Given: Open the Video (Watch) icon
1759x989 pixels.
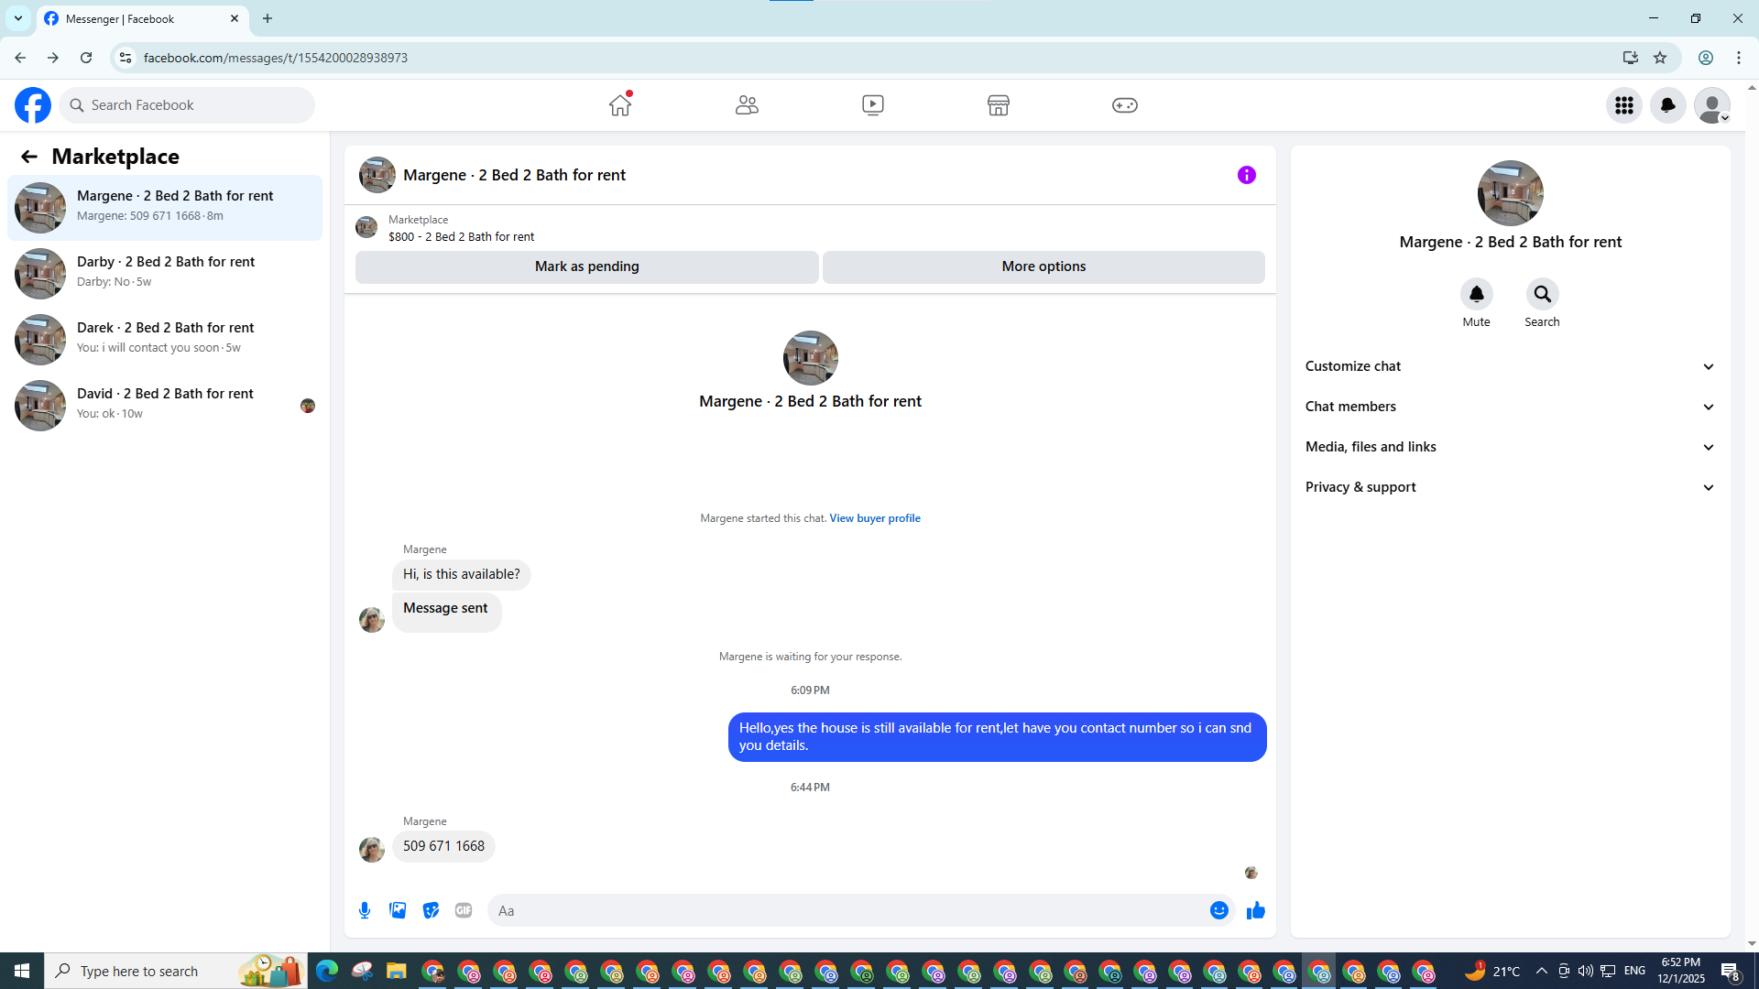Looking at the screenshot, I should [873, 105].
